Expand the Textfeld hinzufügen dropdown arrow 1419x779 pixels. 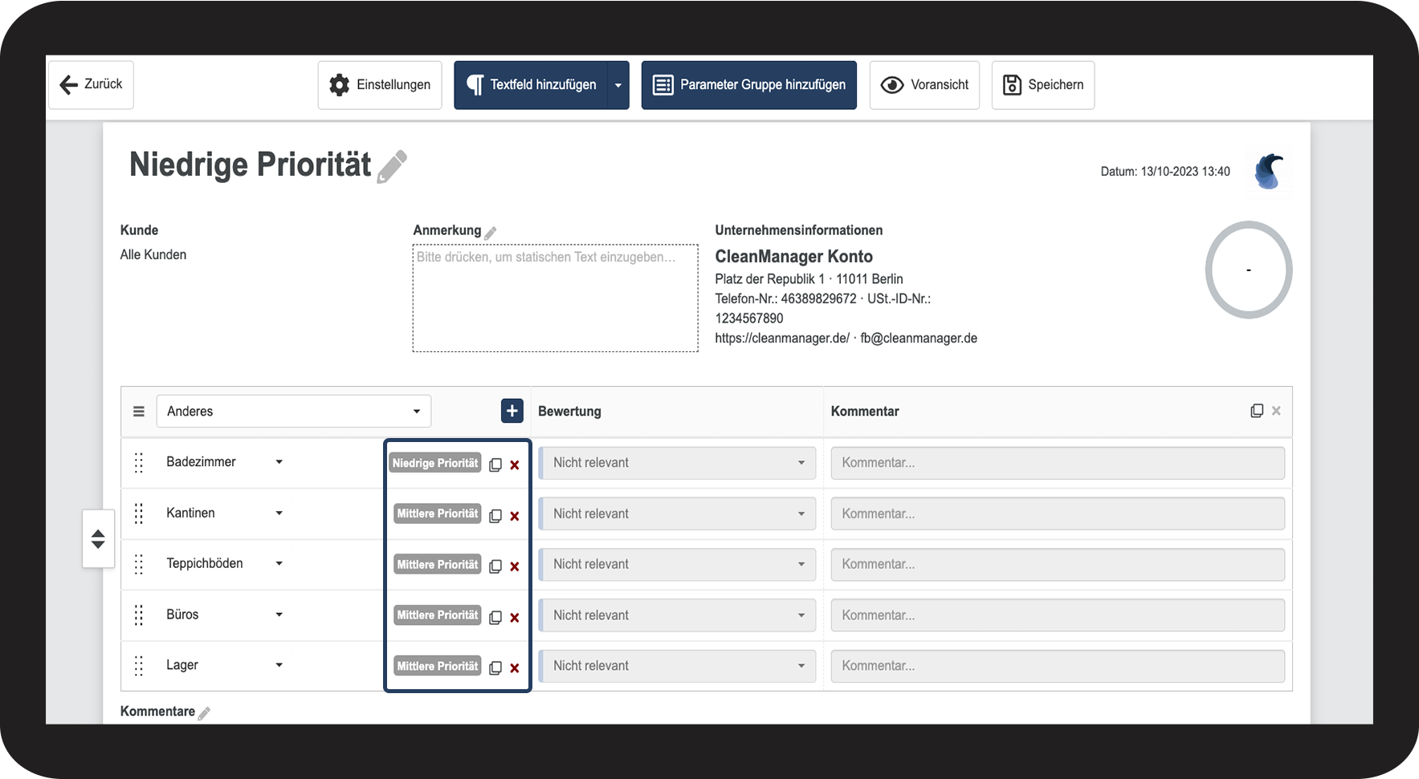pos(618,85)
